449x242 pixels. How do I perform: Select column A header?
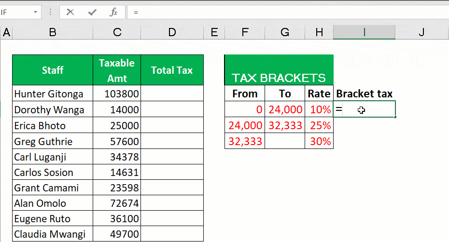tap(6, 32)
